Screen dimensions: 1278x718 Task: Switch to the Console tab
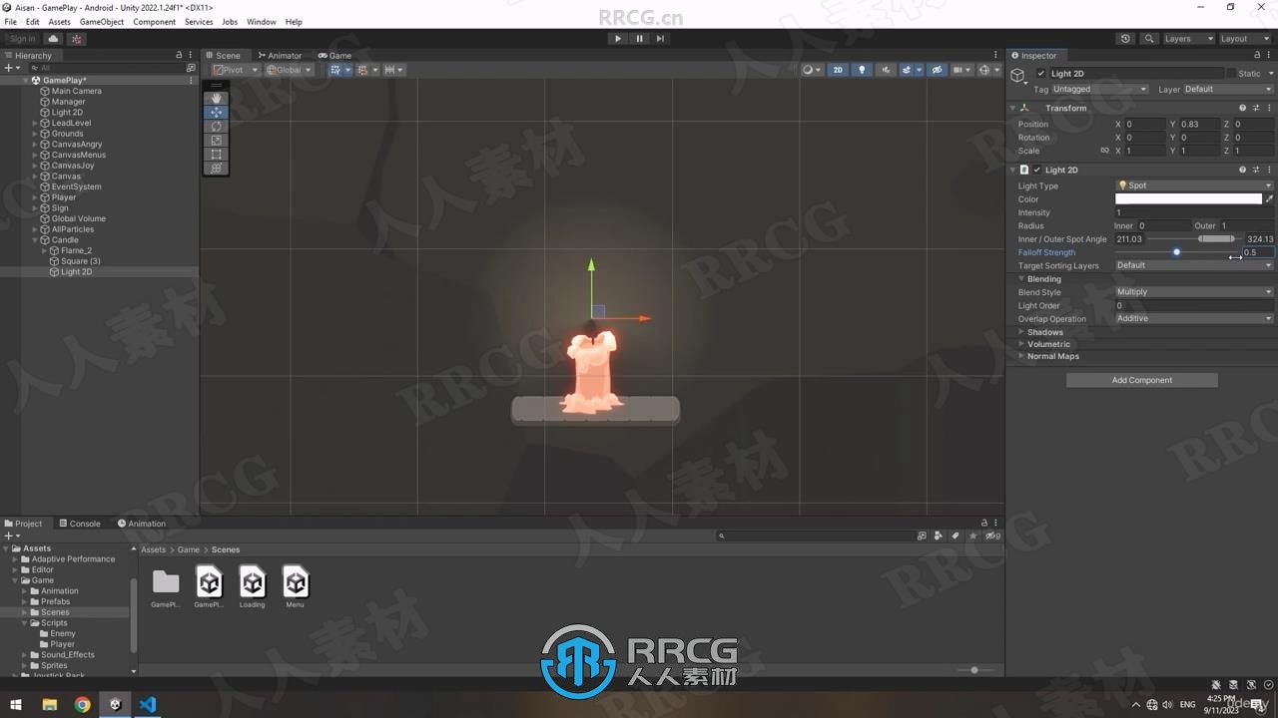click(x=79, y=524)
